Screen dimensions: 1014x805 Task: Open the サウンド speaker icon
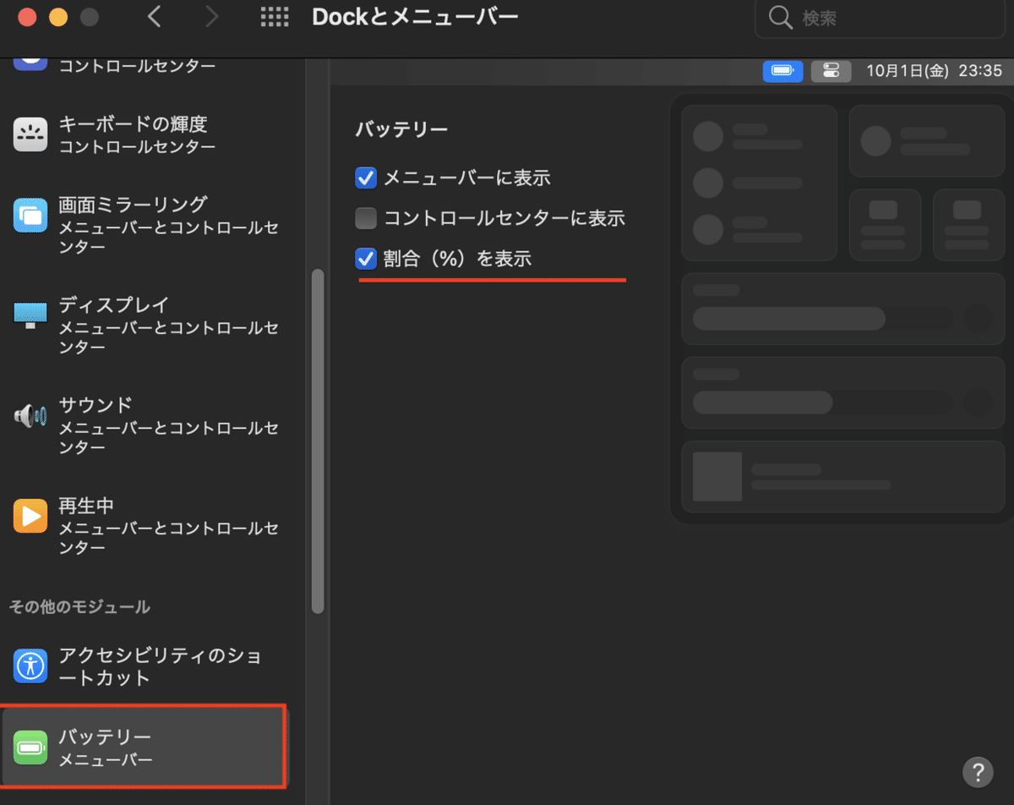30,416
